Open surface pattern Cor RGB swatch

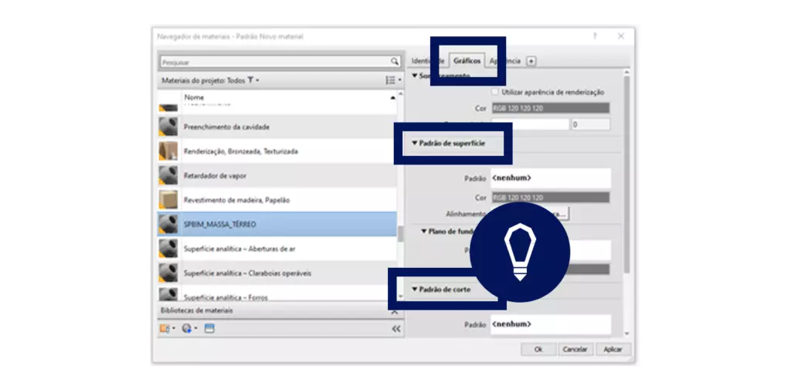coord(550,198)
